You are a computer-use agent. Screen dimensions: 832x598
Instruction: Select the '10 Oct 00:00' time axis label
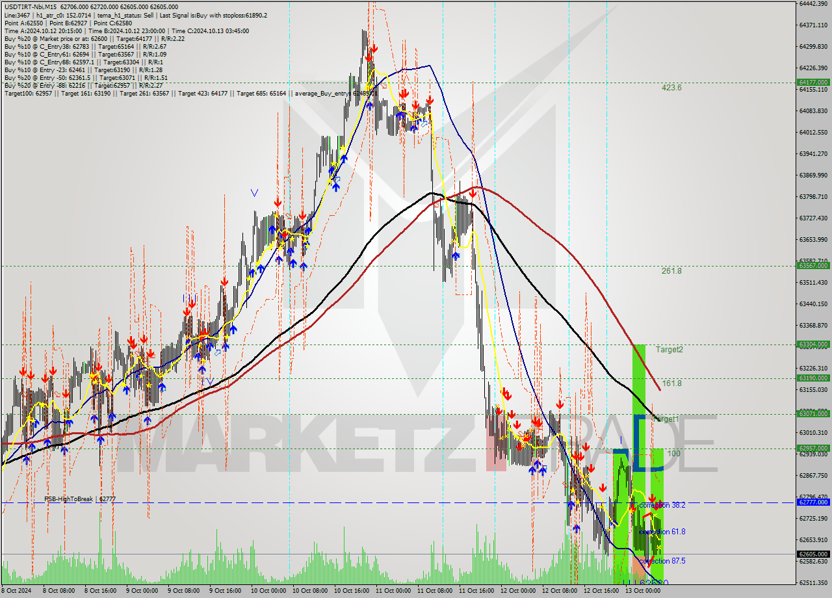coord(268,591)
